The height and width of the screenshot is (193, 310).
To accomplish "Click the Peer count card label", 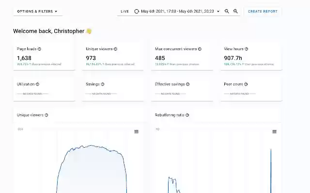I will 233,84.
